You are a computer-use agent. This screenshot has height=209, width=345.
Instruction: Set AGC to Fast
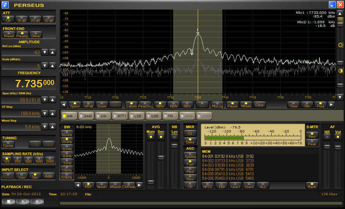(x=190, y=163)
